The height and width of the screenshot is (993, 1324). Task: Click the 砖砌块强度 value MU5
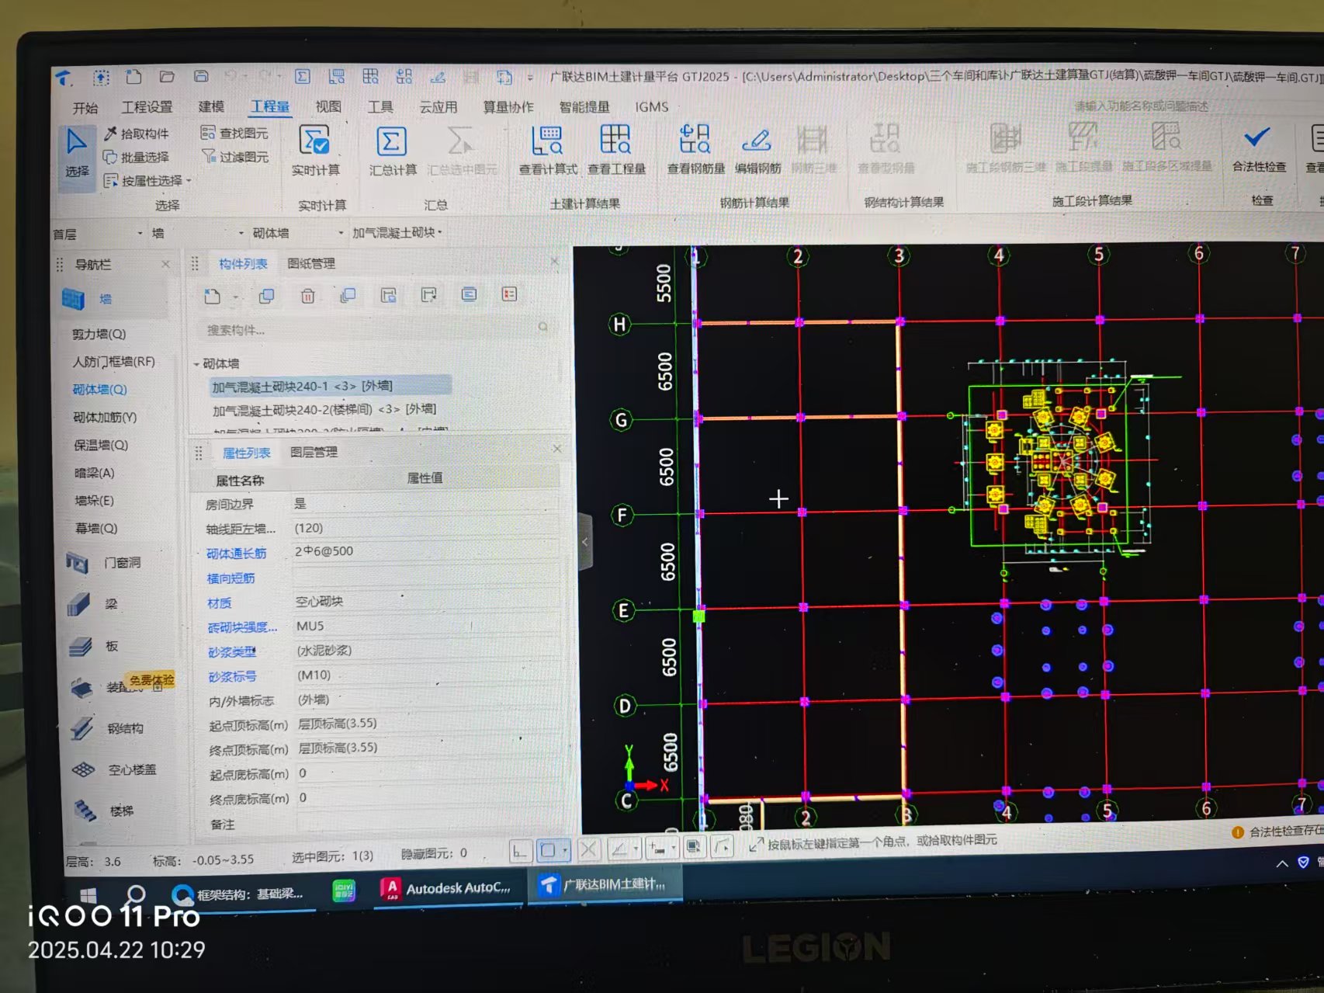point(310,626)
